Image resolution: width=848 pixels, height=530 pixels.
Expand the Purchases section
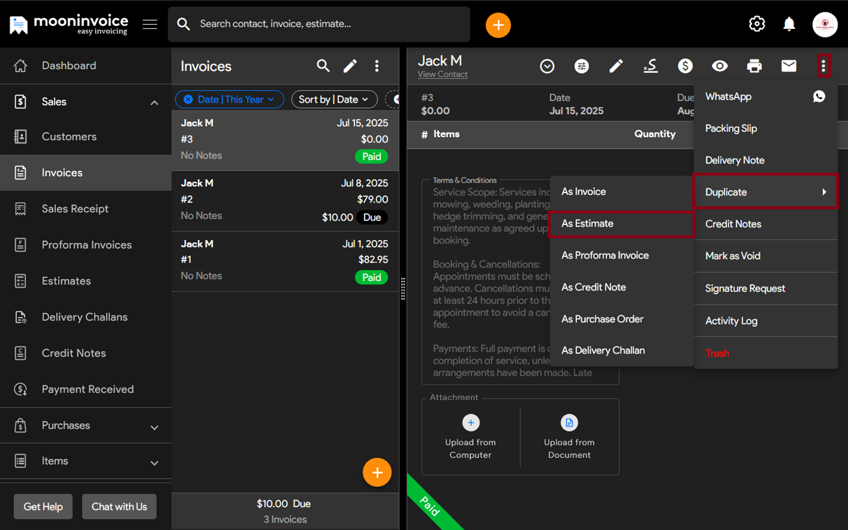click(154, 428)
